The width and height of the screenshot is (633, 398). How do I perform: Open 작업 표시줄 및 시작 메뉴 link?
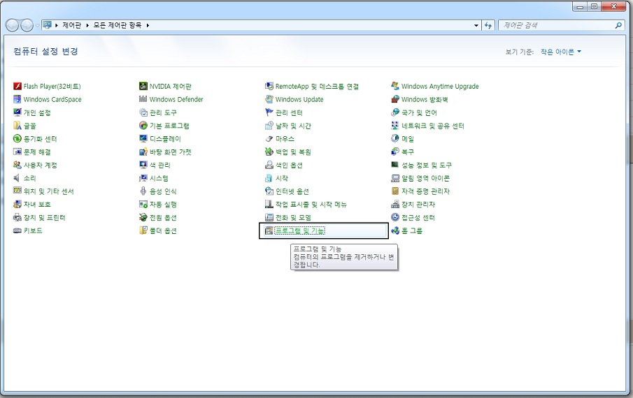(x=311, y=204)
